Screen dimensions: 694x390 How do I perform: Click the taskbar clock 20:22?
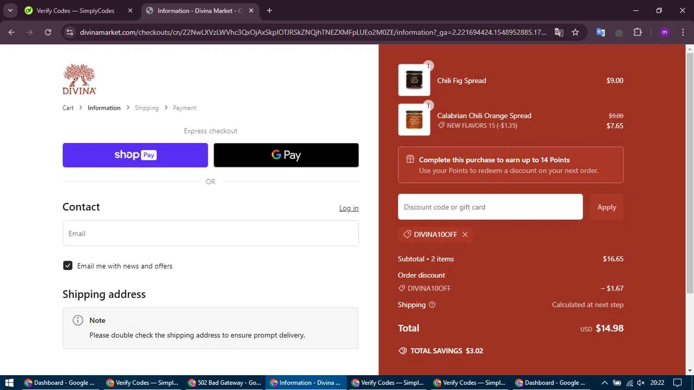[657, 383]
